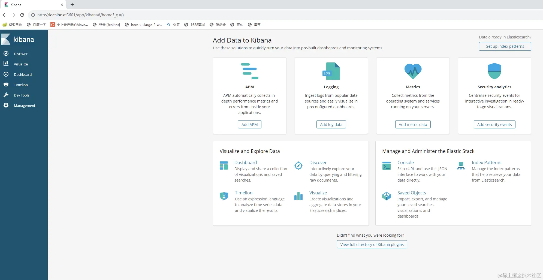Image resolution: width=543 pixels, height=280 pixels.
Task: Open the 唯品会 bookmark
Action: [x=218, y=25]
